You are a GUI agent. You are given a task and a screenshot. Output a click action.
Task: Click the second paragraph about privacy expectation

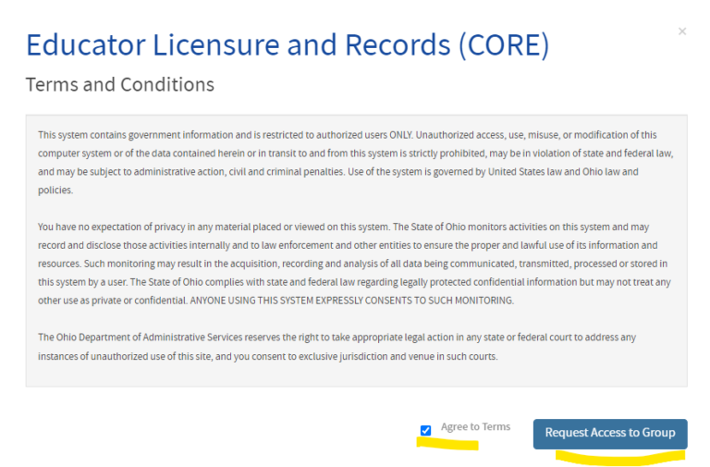356,264
